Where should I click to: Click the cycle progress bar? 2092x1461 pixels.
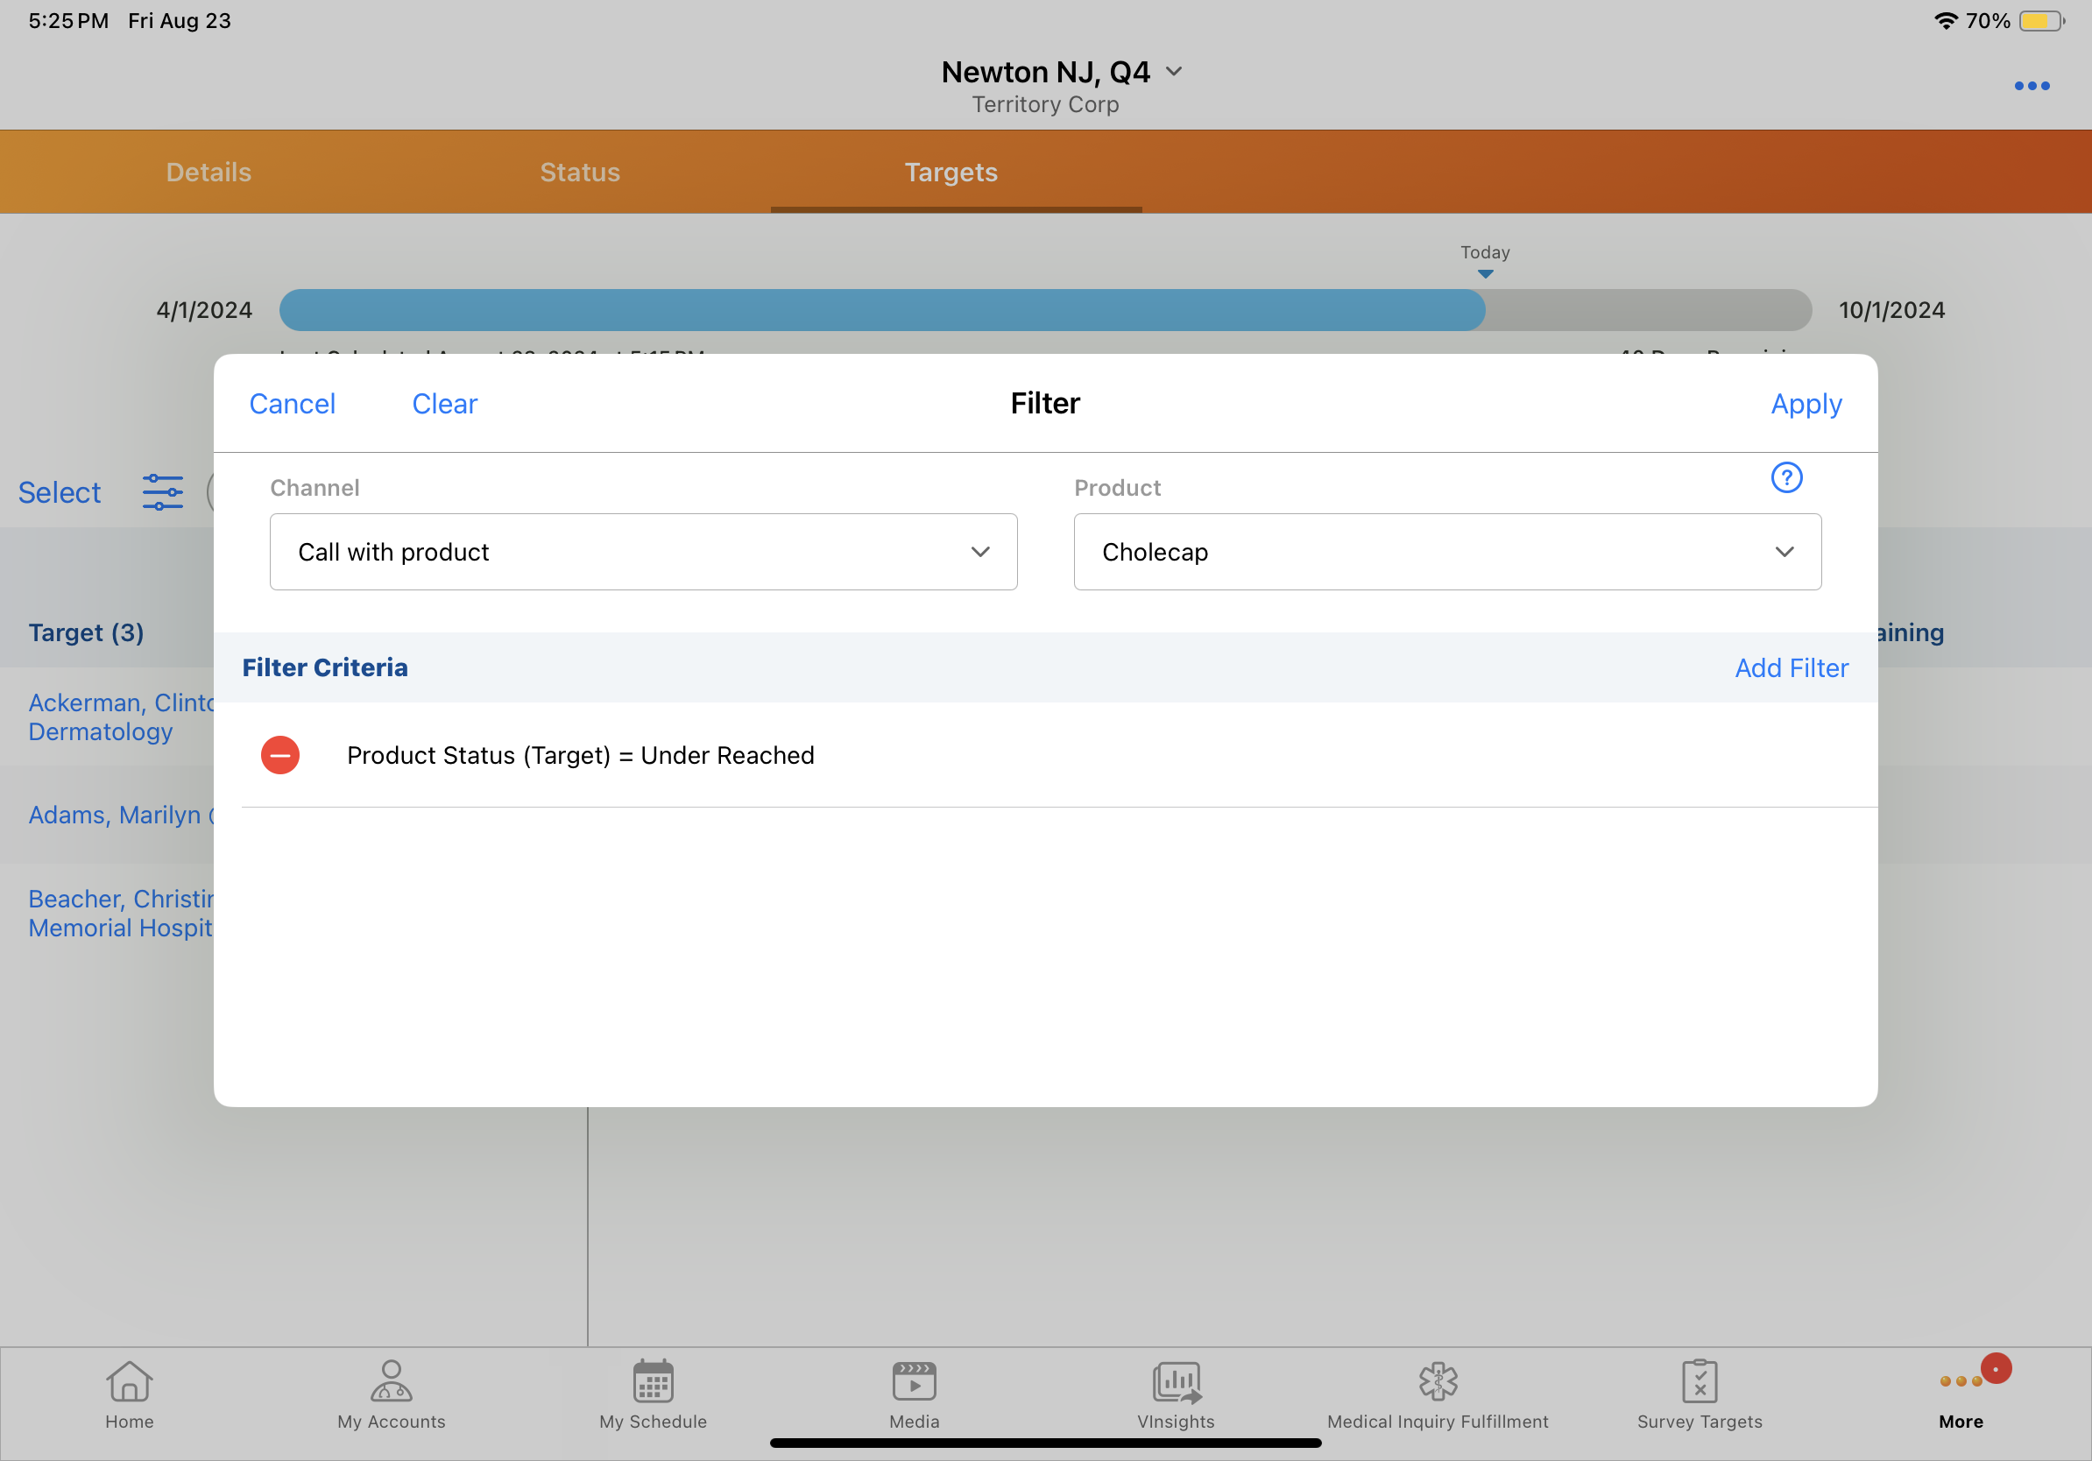[1045, 311]
